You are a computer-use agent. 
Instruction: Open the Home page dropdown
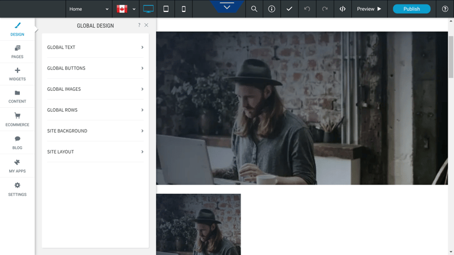(89, 9)
